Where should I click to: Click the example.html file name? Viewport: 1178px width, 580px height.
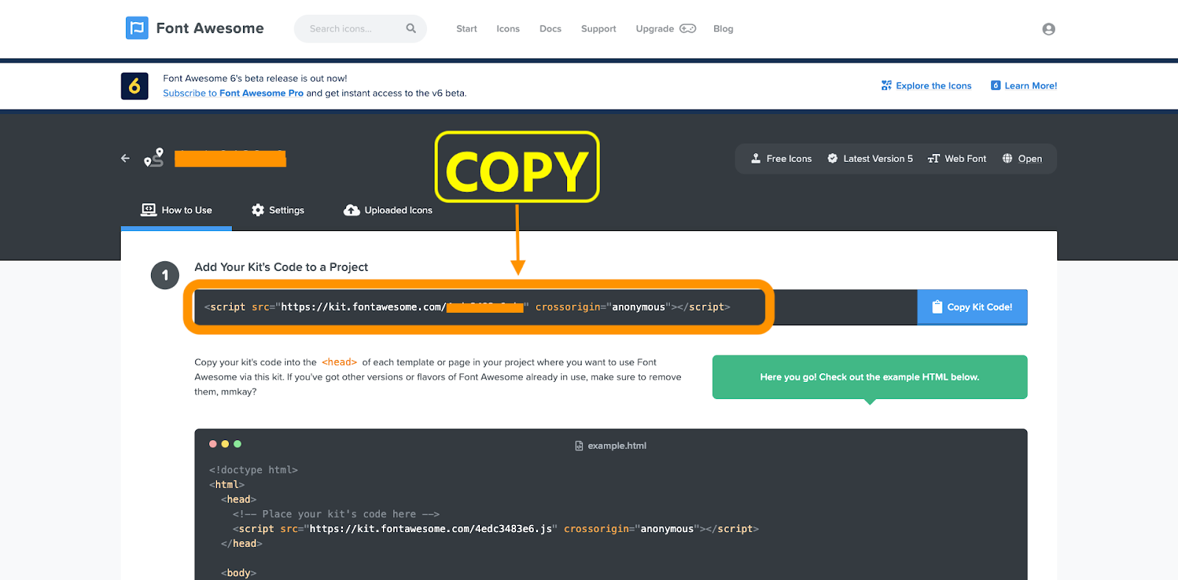pos(617,446)
